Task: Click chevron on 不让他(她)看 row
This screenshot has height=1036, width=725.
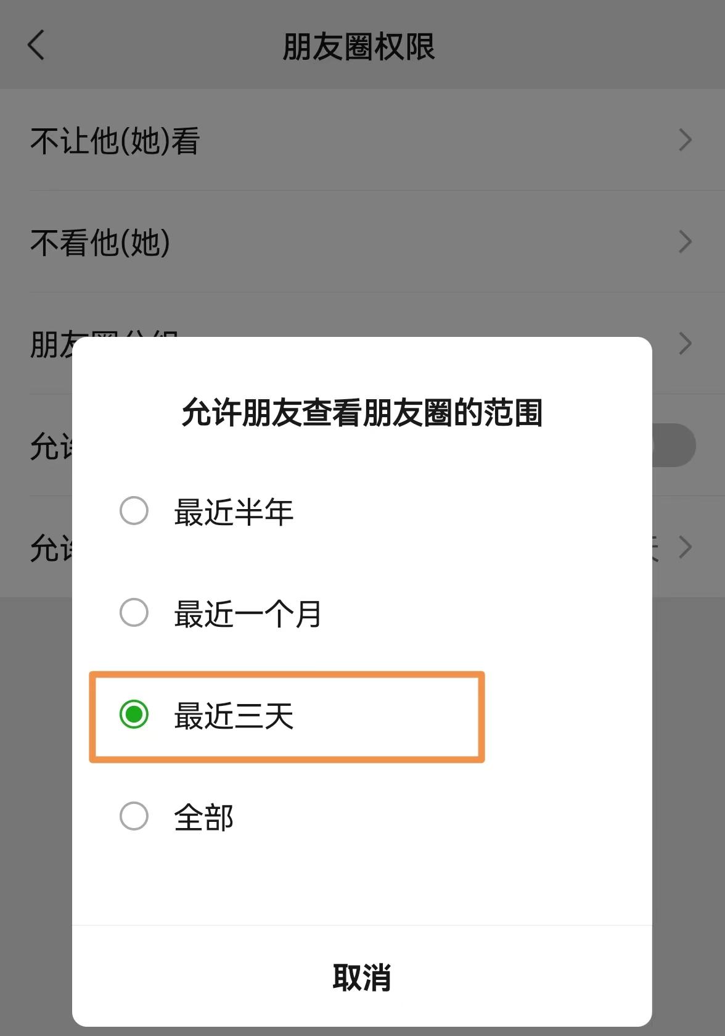Action: point(684,141)
